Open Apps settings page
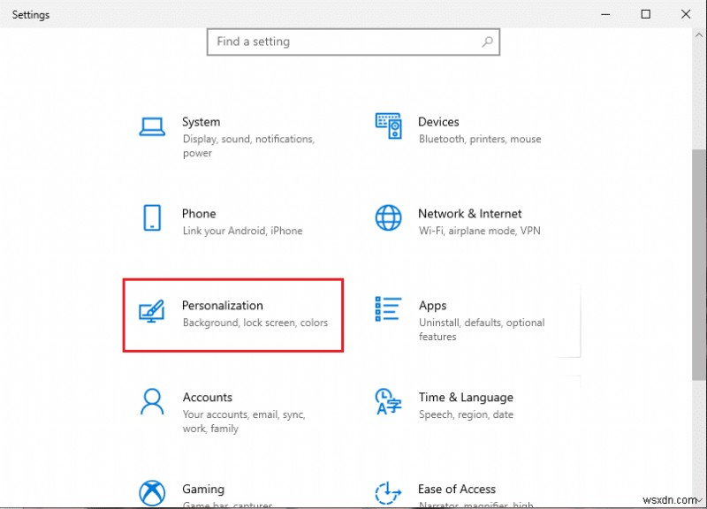Viewport: 707px width, 509px height. click(x=433, y=305)
